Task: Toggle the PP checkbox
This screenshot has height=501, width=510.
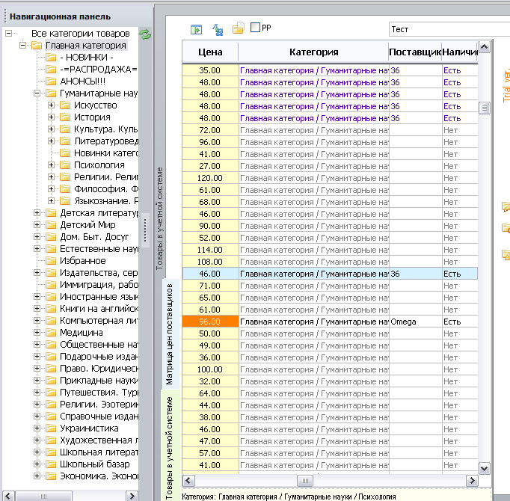Action: [255, 28]
